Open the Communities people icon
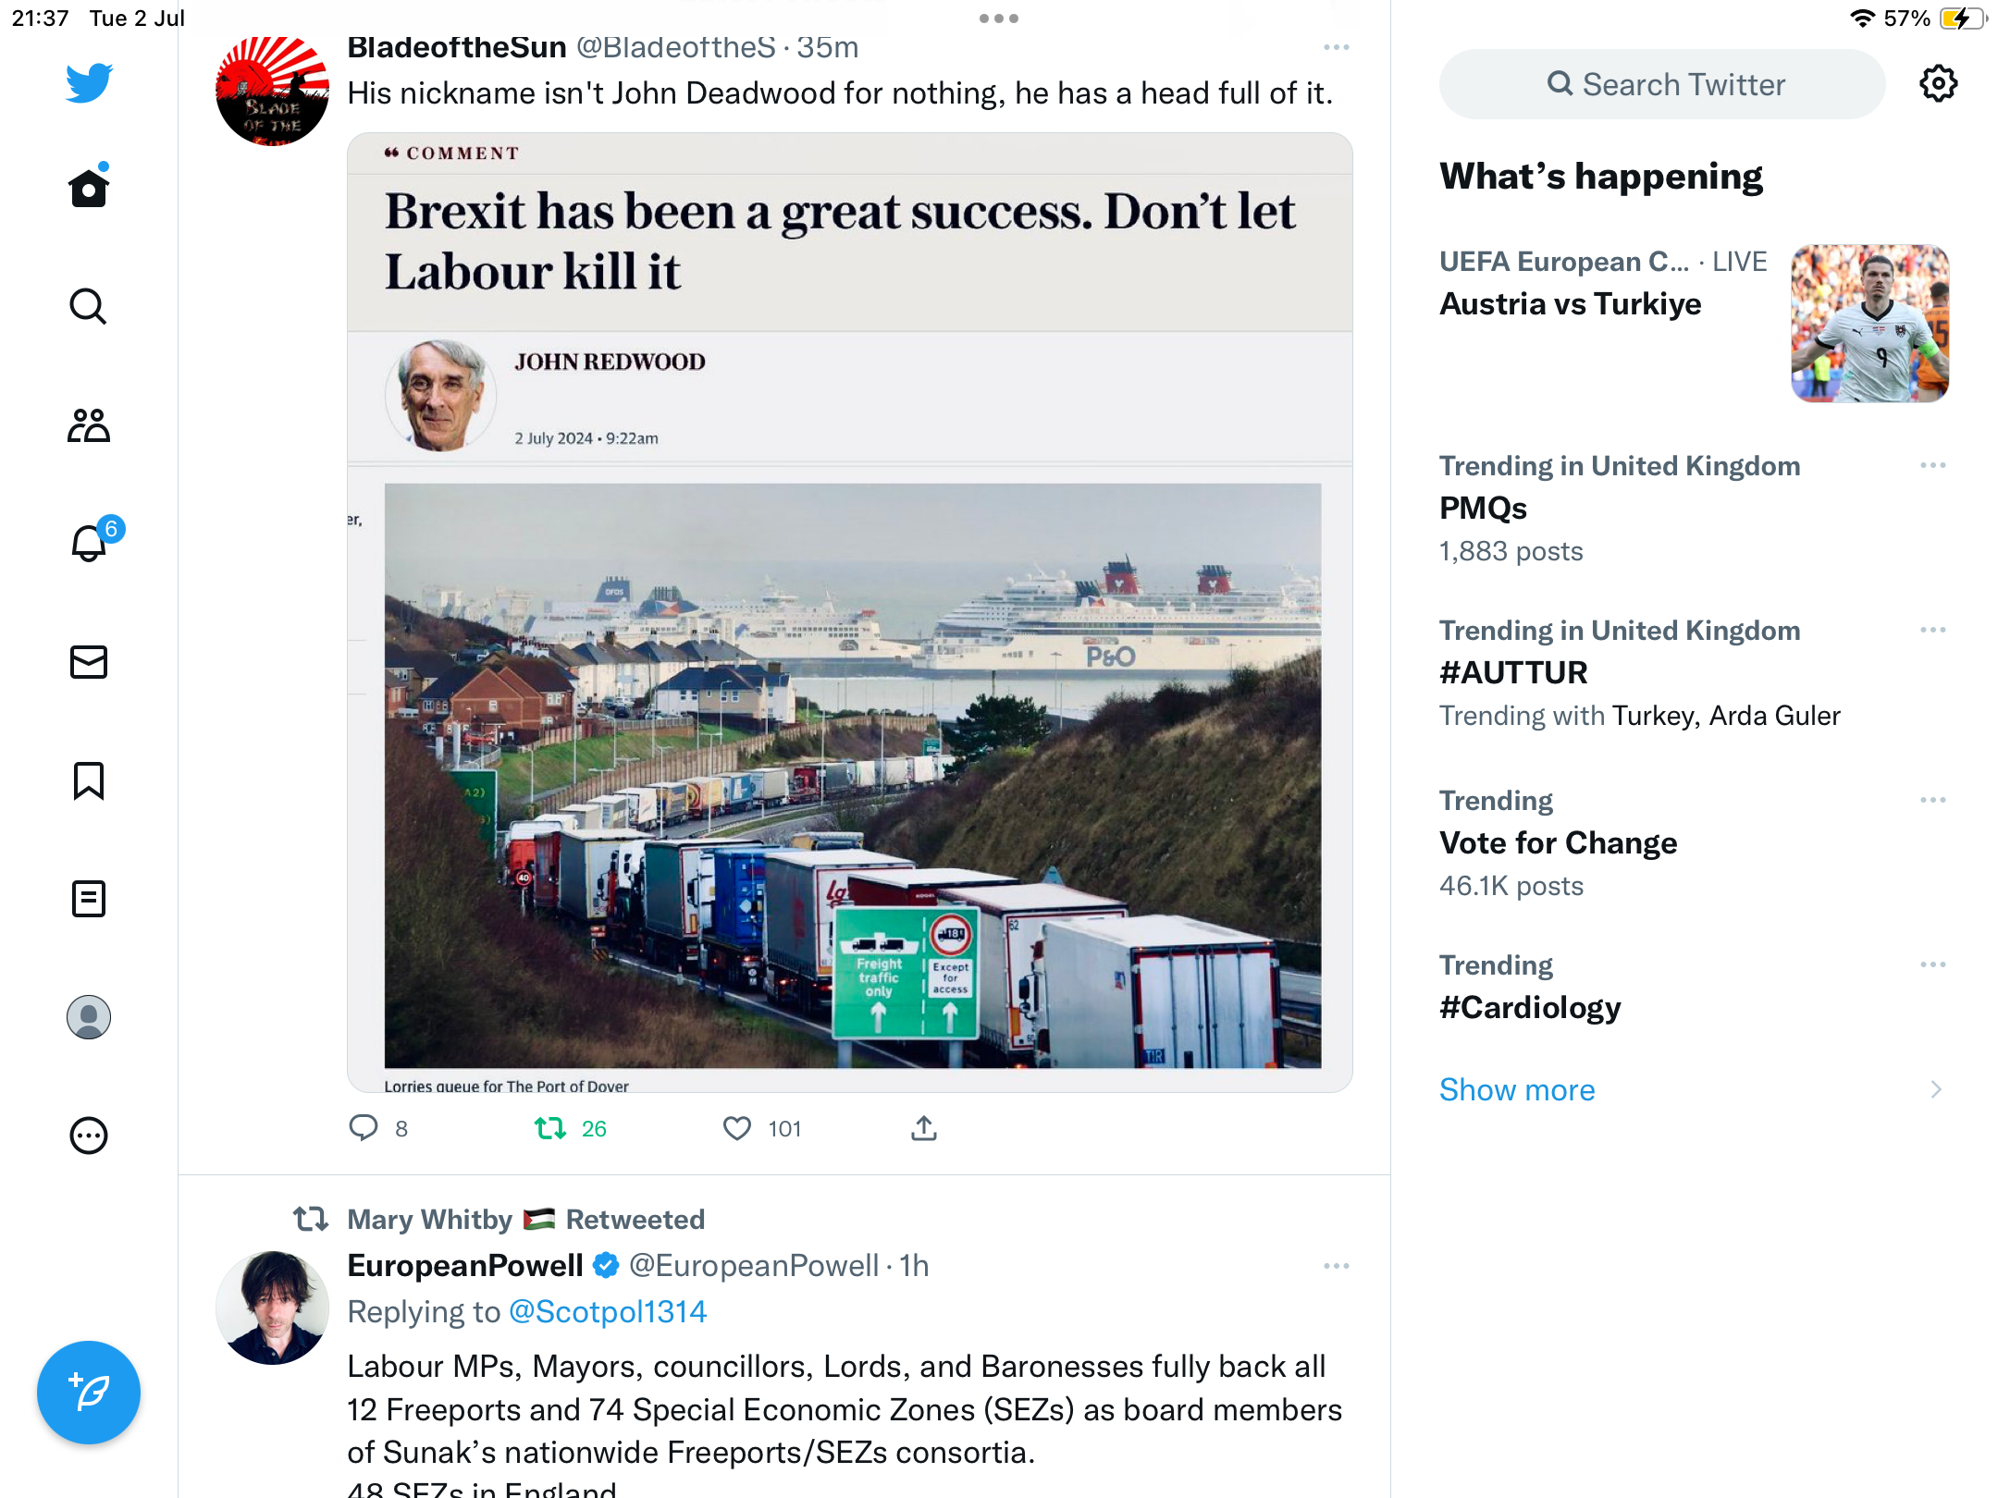 (x=89, y=425)
